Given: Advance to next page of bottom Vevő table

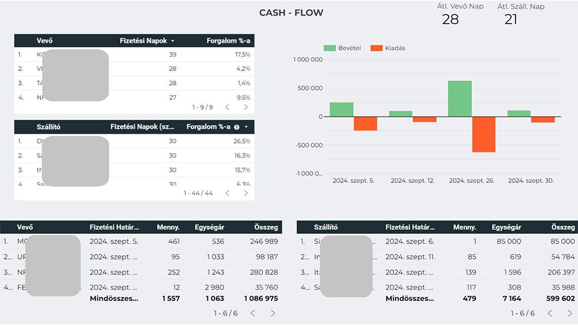Looking at the screenshot, I should point(273,313).
